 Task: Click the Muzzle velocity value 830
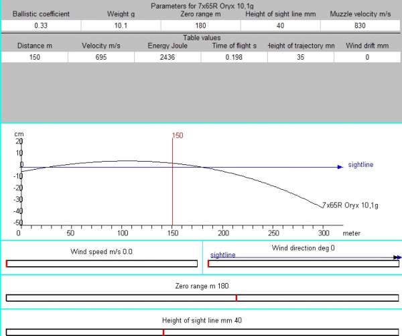point(360,25)
